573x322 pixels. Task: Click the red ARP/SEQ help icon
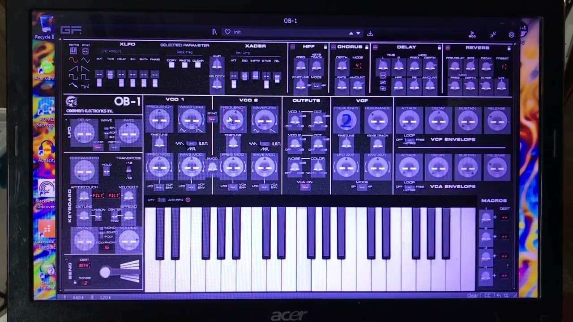tap(188, 200)
